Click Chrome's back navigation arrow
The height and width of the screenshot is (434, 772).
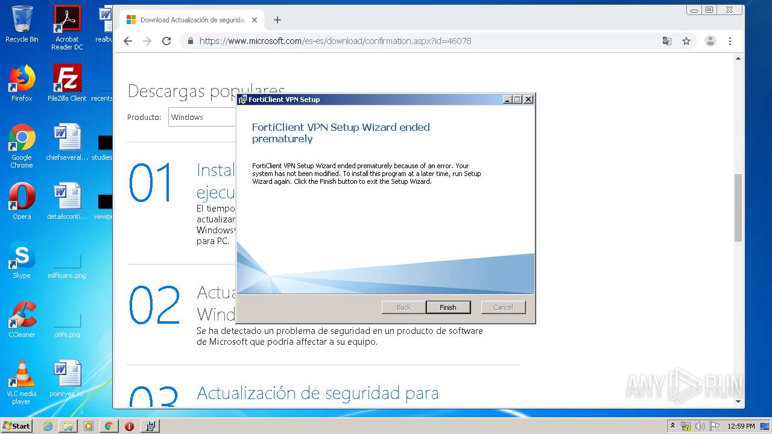click(127, 41)
